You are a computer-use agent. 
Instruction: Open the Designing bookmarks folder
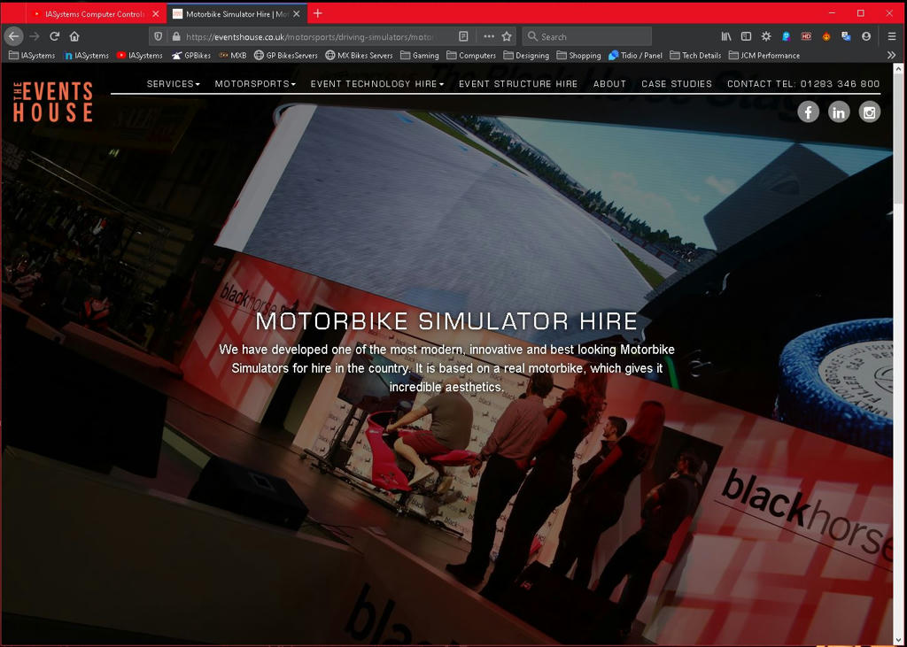[x=526, y=56]
